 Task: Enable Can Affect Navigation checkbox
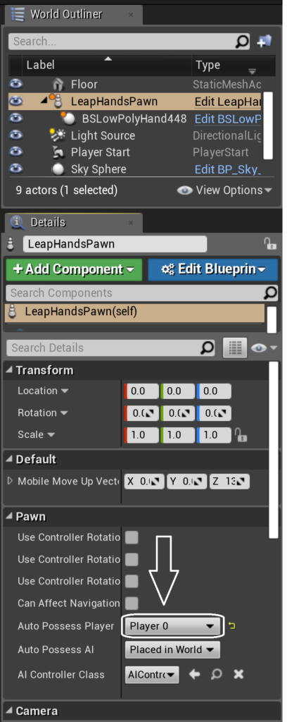pos(132,604)
